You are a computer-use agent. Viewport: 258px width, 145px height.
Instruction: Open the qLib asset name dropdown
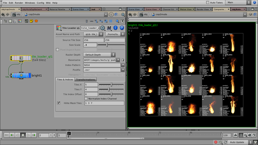point(93,34)
